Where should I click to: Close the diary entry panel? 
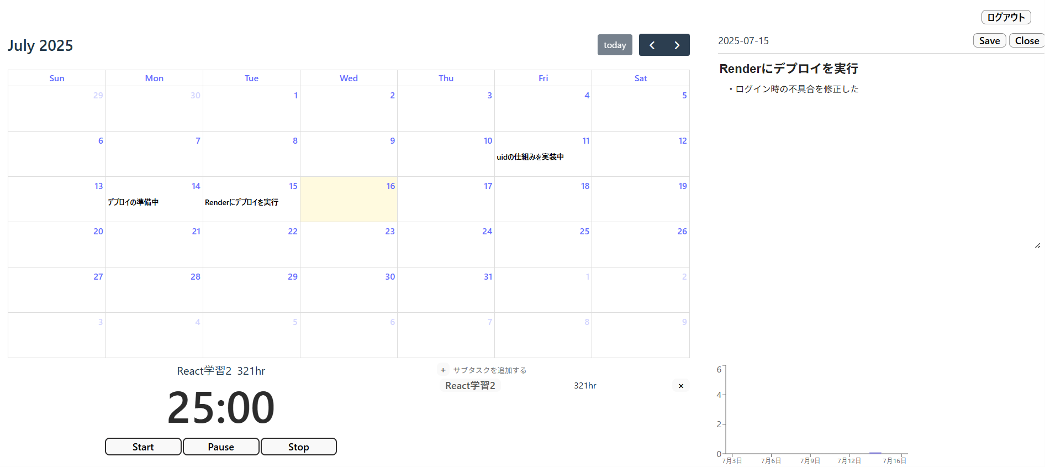(1027, 41)
